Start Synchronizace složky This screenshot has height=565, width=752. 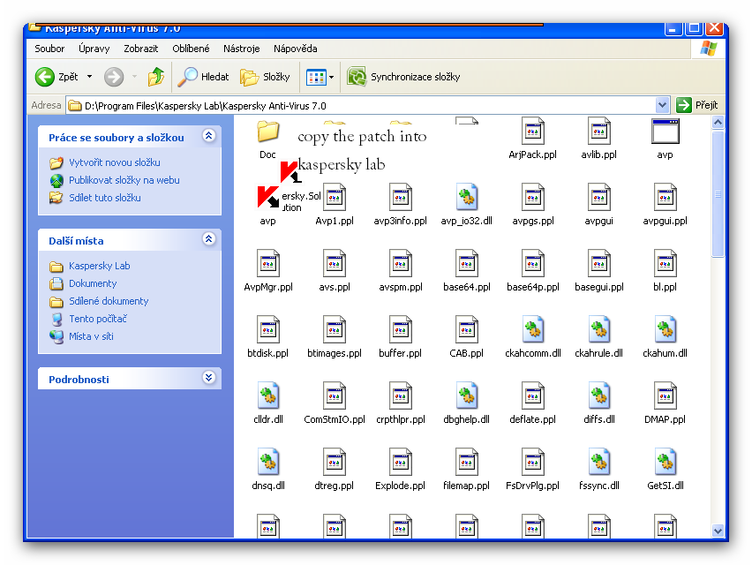point(403,77)
